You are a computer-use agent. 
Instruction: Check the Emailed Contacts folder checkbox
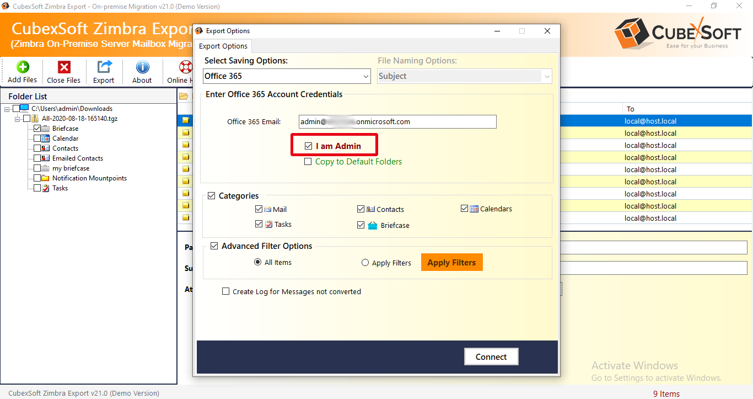pos(37,158)
